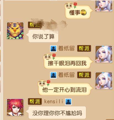Click the 着纸留 name above 擦干眼泪再回我
Image resolution: width=114 pixels, height=120 pixels.
pyautogui.click(x=66, y=48)
